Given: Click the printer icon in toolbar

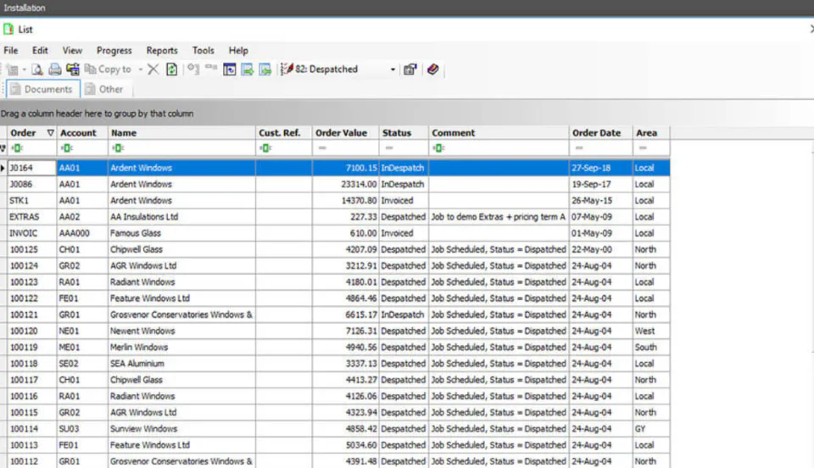Looking at the screenshot, I should tap(54, 69).
